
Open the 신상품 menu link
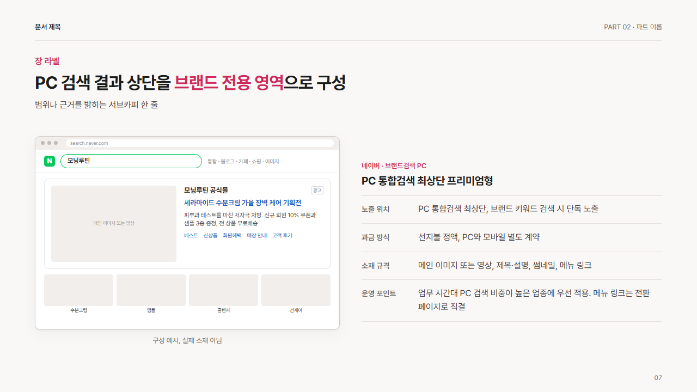tap(210, 236)
